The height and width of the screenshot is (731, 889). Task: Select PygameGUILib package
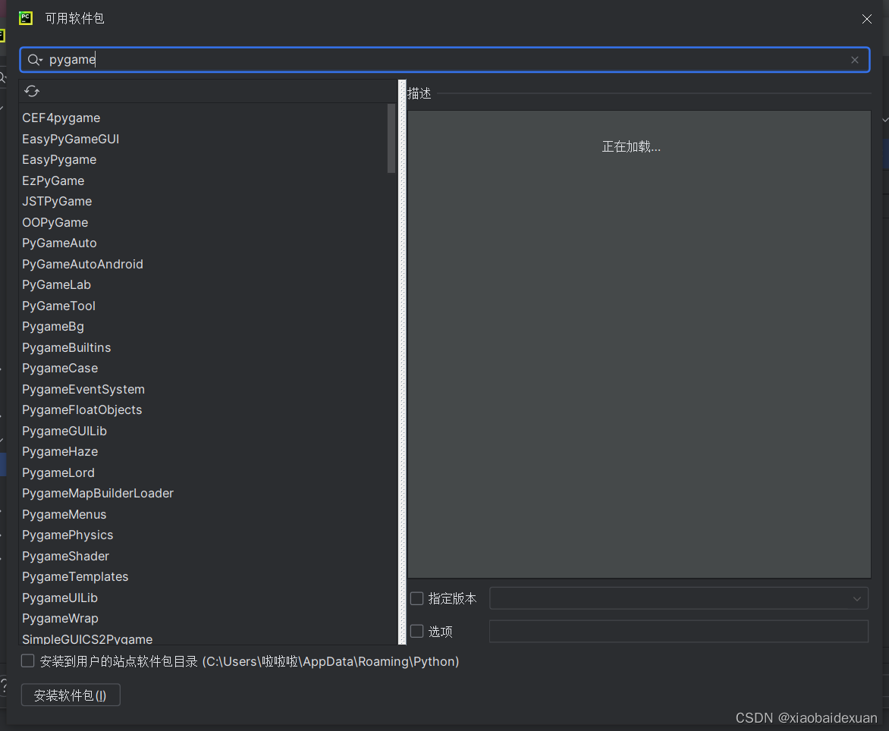pos(64,431)
